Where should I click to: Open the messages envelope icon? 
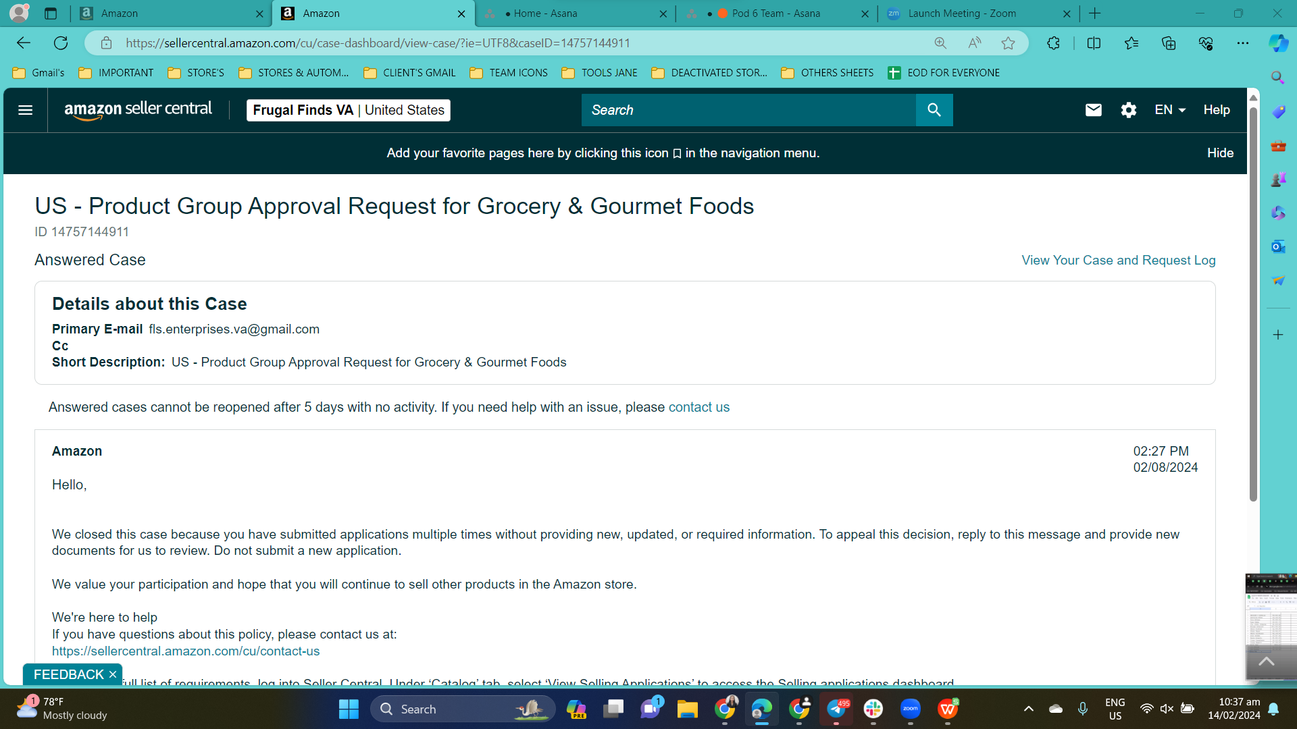[1093, 110]
